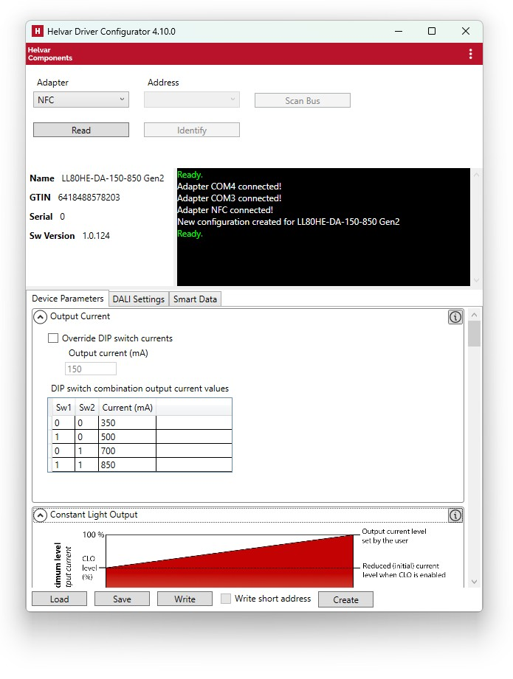Enable Override DIP switch currents checkbox
Image resolution: width=513 pixels, height=679 pixels.
tap(53, 338)
